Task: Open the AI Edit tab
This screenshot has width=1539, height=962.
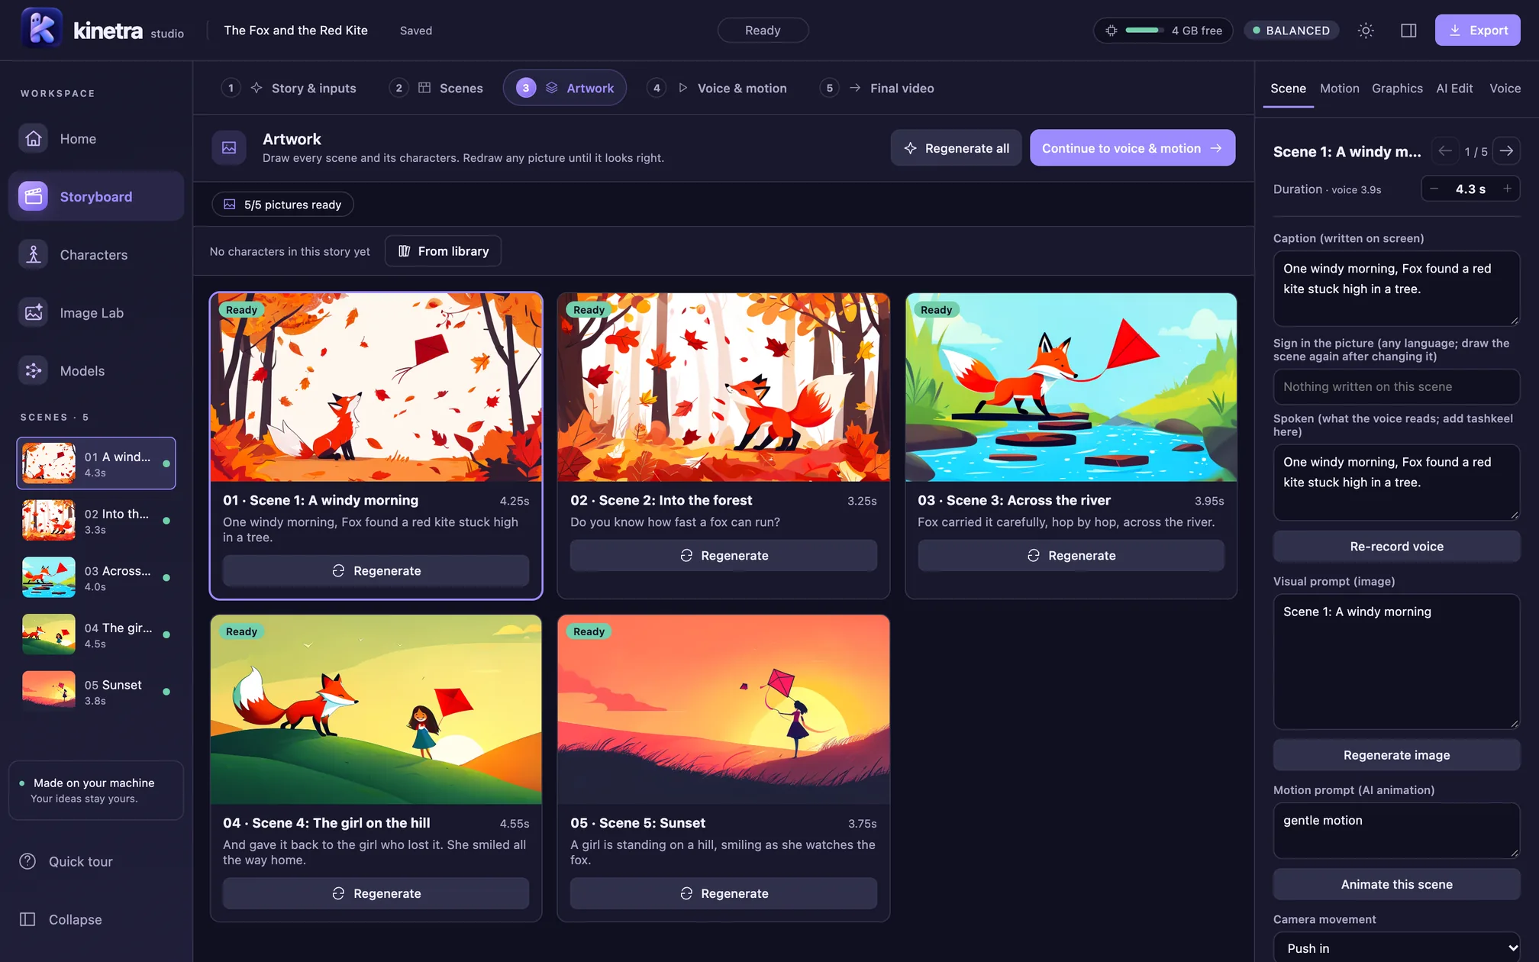Action: [x=1454, y=89]
